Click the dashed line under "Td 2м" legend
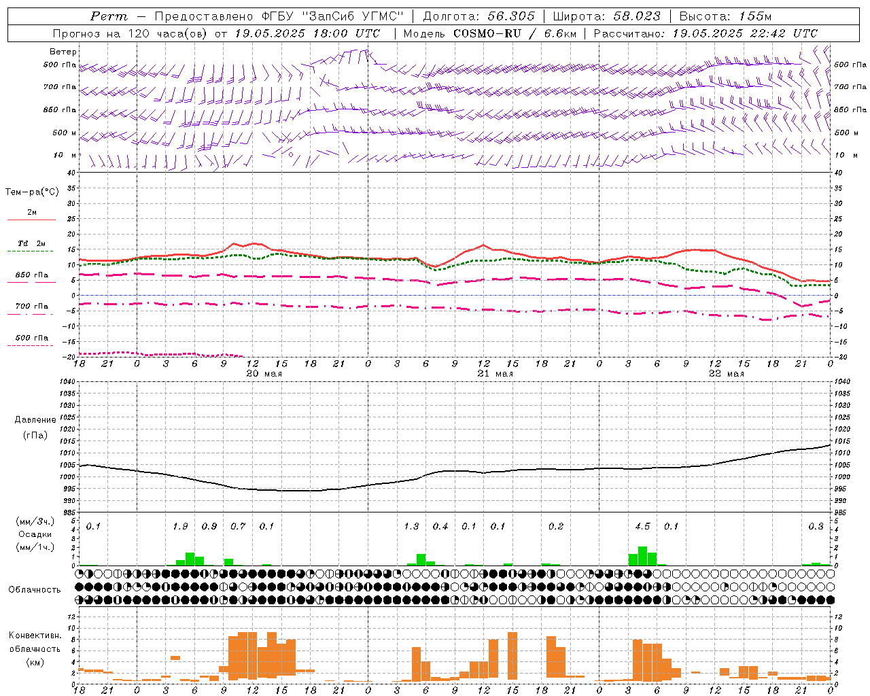 30,251
